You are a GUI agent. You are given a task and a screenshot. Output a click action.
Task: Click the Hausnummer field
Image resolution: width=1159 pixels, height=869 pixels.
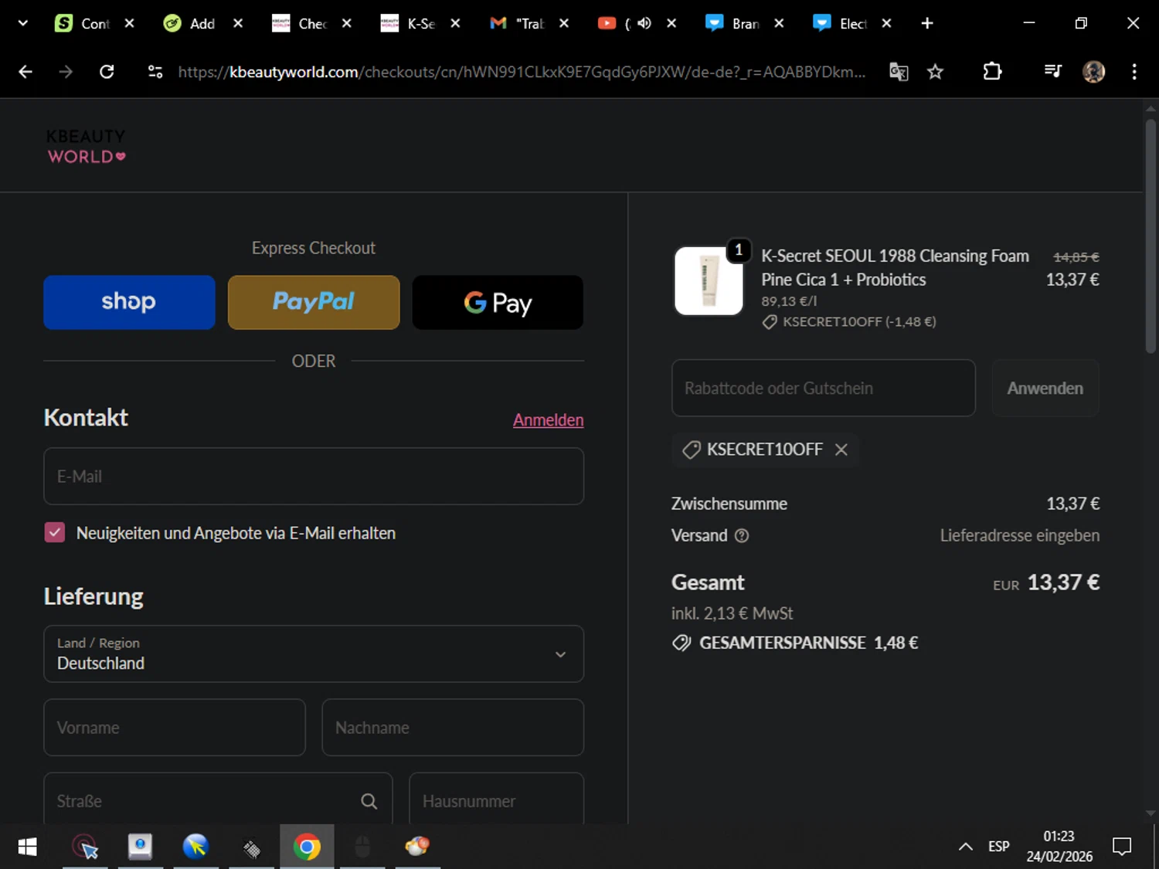pos(496,799)
